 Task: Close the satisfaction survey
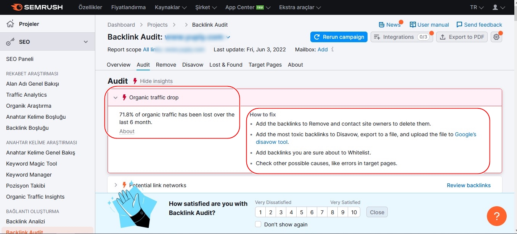pos(377,212)
